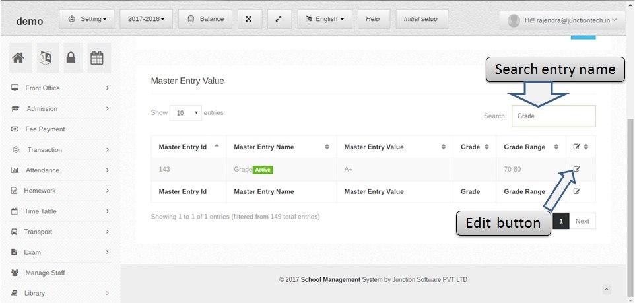Image resolution: width=635 pixels, height=303 pixels.
Task: Open Manage Staff in the sidebar
Action: 60,273
